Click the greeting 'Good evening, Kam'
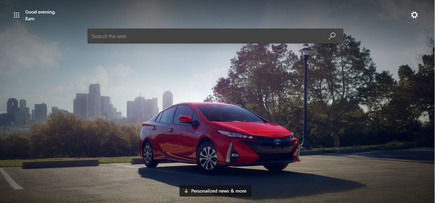This screenshot has height=203, width=435. (40, 15)
